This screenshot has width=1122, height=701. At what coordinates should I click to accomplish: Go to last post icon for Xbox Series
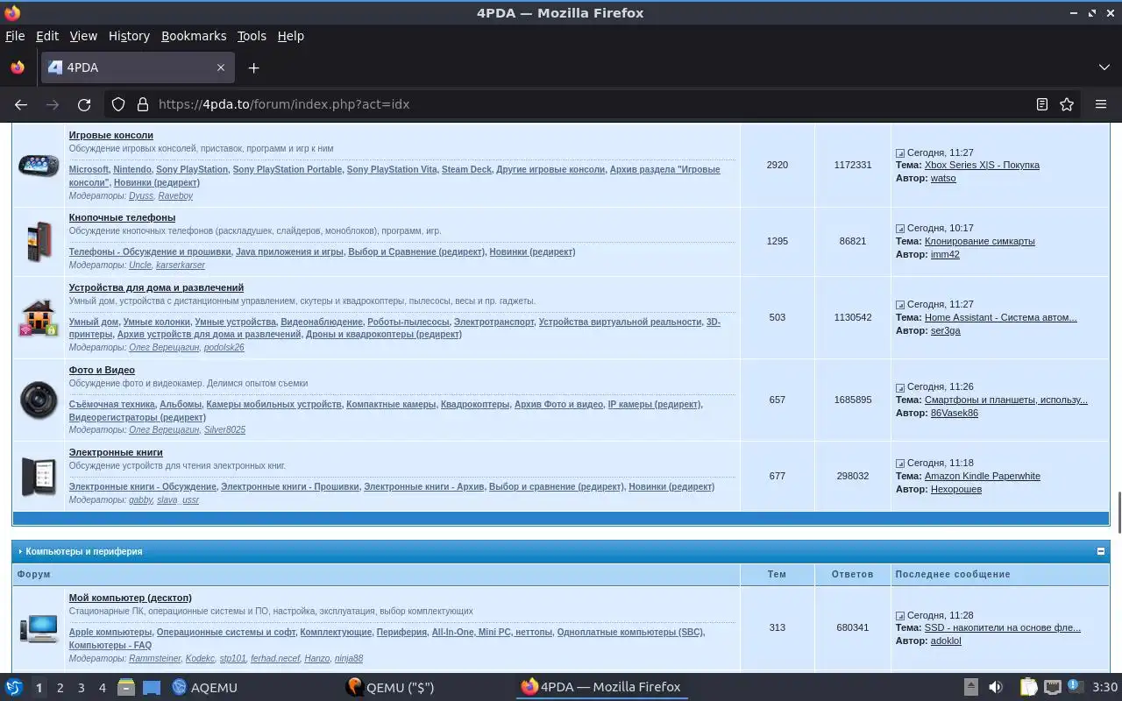[x=899, y=152]
